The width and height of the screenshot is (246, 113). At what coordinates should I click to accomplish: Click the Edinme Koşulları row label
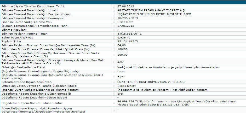(x=12, y=30)
